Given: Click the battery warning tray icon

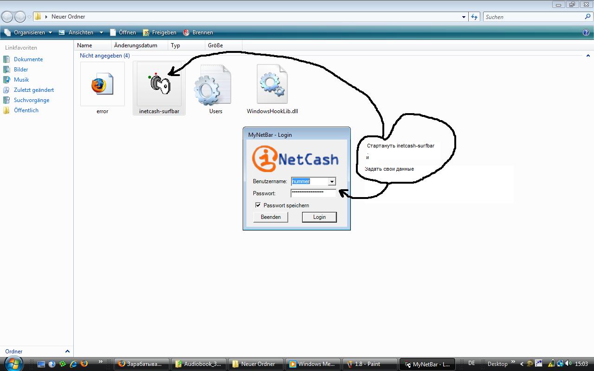Looking at the screenshot, I should [552, 364].
